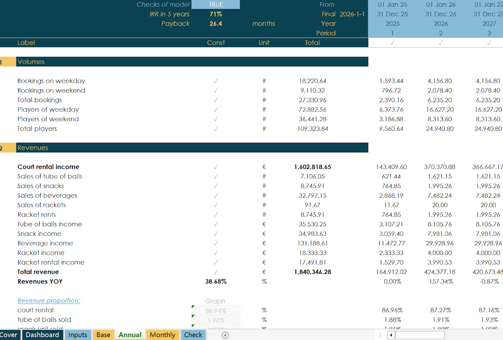Switch to the Monthly sheet tab
The width and height of the screenshot is (503, 340).
163,335
